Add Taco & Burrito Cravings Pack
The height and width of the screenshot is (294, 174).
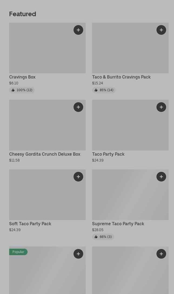(x=161, y=30)
